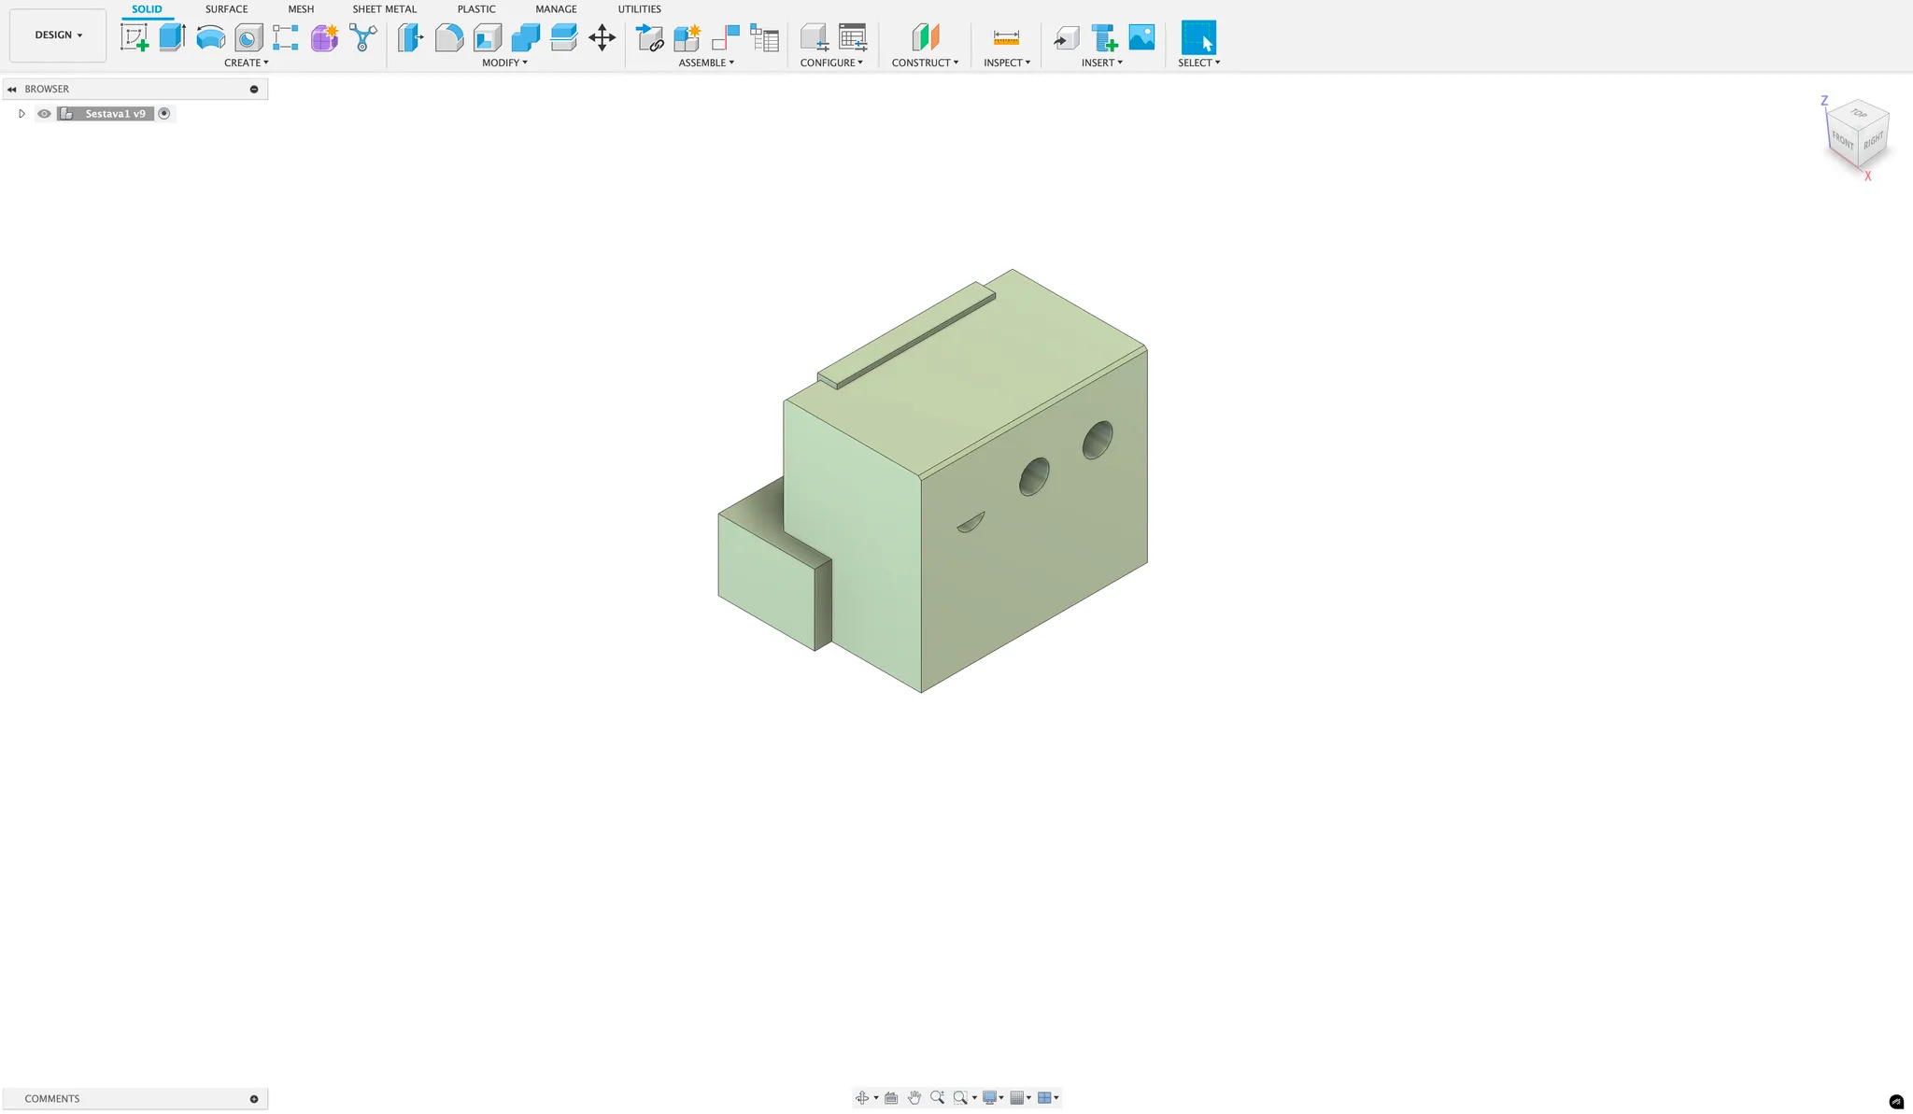Image resolution: width=1913 pixels, height=1114 pixels.
Task: Select the Pan hand tool
Action: pyautogui.click(x=914, y=1097)
